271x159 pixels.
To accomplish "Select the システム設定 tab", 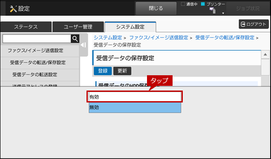I will pos(130,27).
